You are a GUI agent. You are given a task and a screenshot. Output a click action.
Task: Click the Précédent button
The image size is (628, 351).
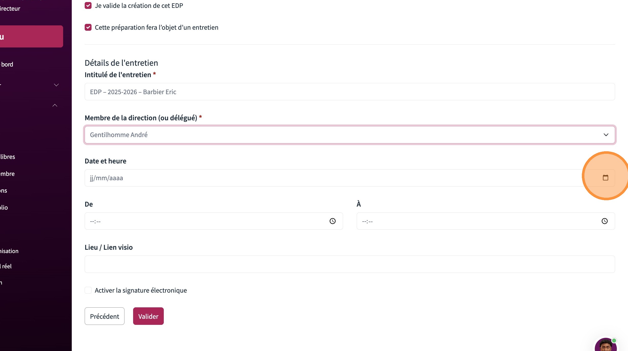pos(104,316)
